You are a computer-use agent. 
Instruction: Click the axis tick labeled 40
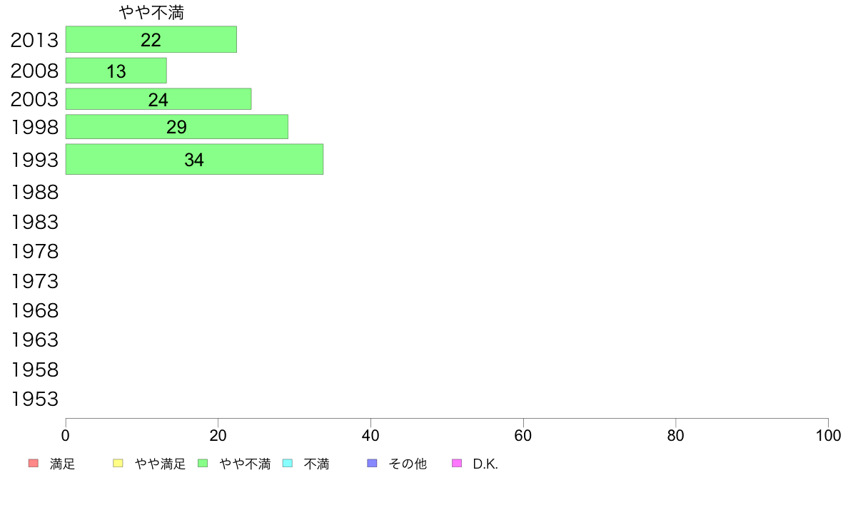click(370, 435)
